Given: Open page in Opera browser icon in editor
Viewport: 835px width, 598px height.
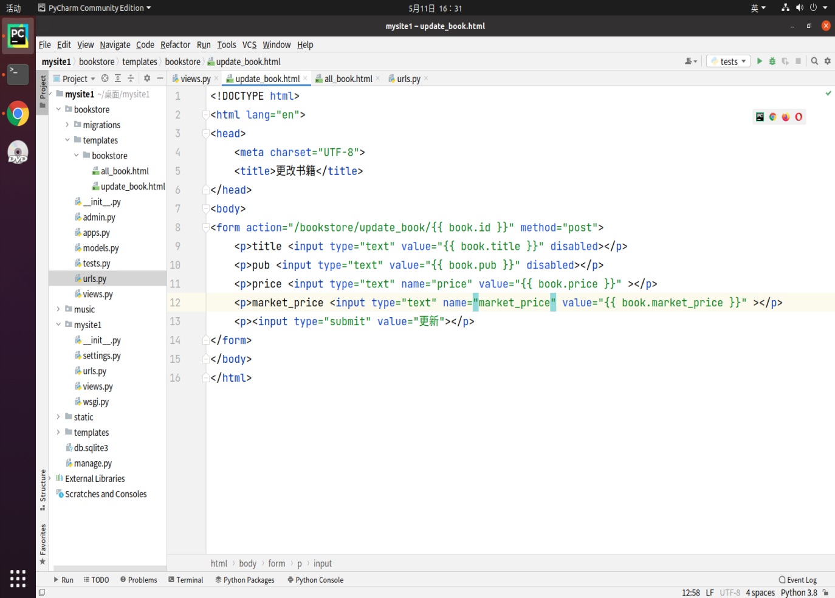Looking at the screenshot, I should [x=799, y=117].
